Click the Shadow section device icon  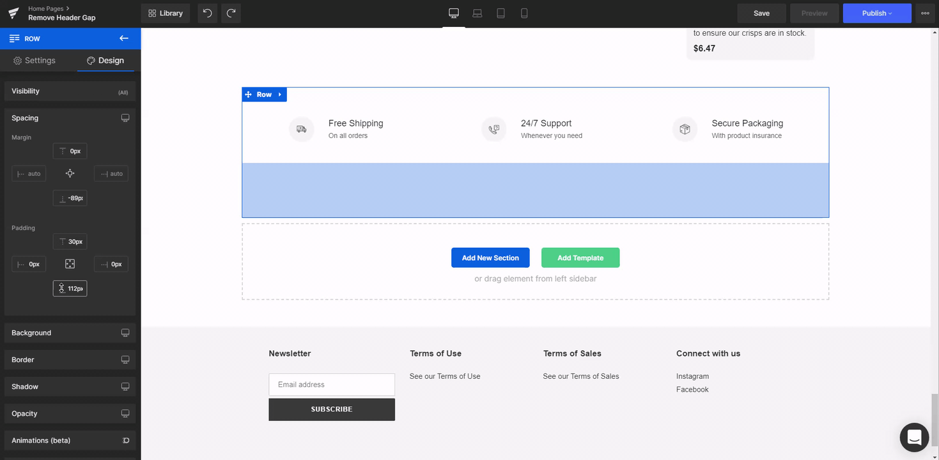pyautogui.click(x=125, y=387)
